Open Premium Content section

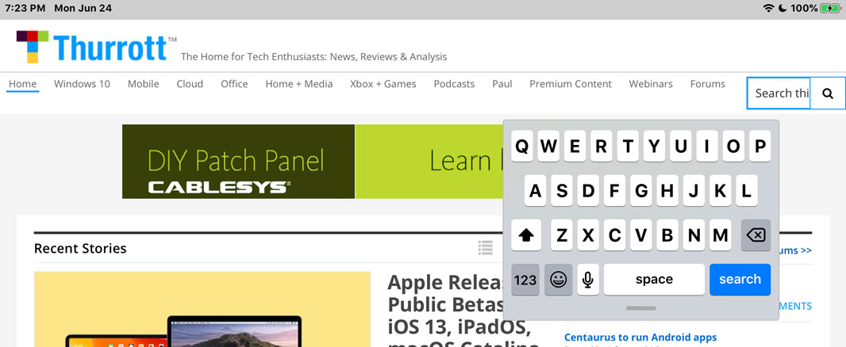tap(571, 84)
